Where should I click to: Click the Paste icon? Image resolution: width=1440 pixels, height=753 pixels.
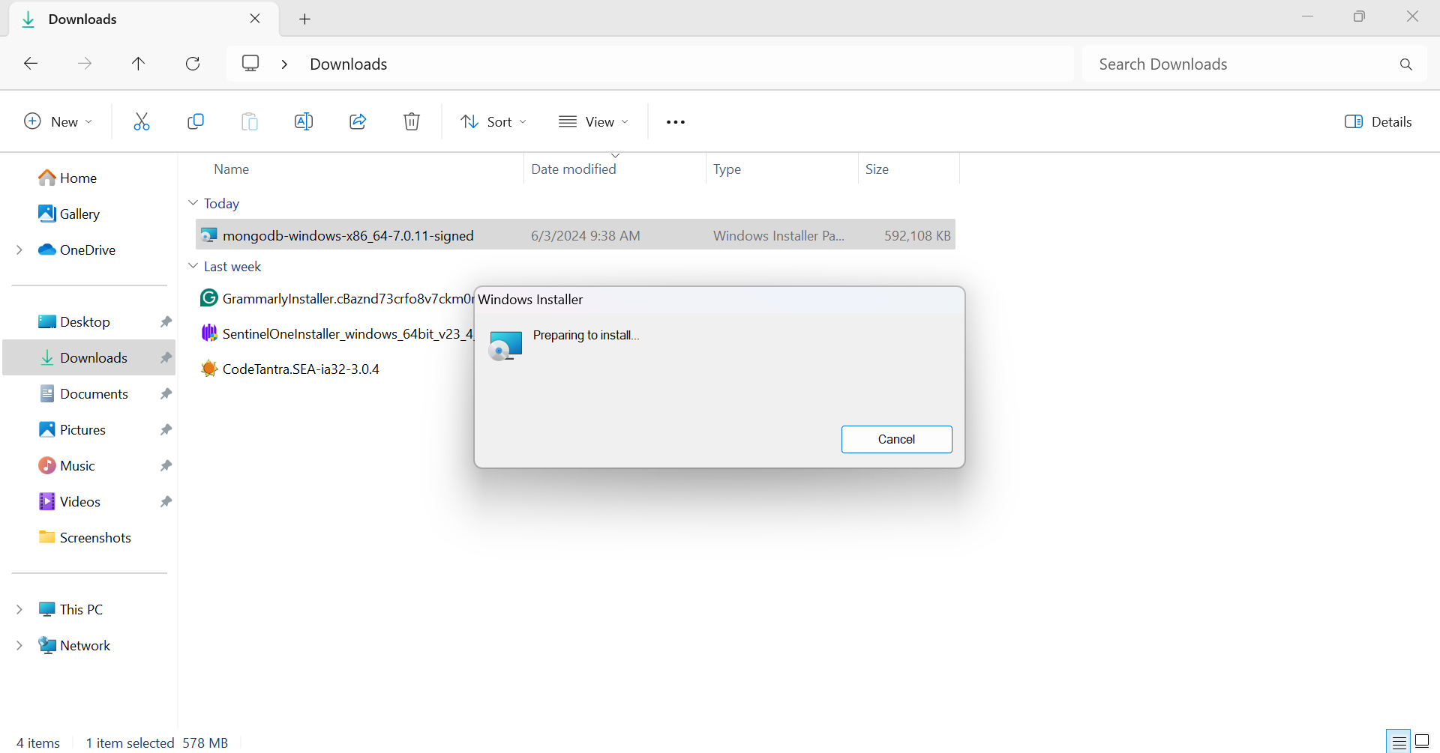(x=250, y=121)
